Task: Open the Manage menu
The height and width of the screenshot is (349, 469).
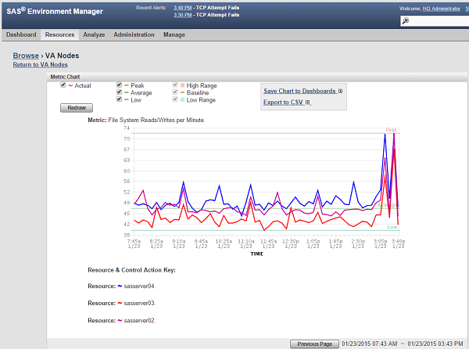Action: pos(174,34)
